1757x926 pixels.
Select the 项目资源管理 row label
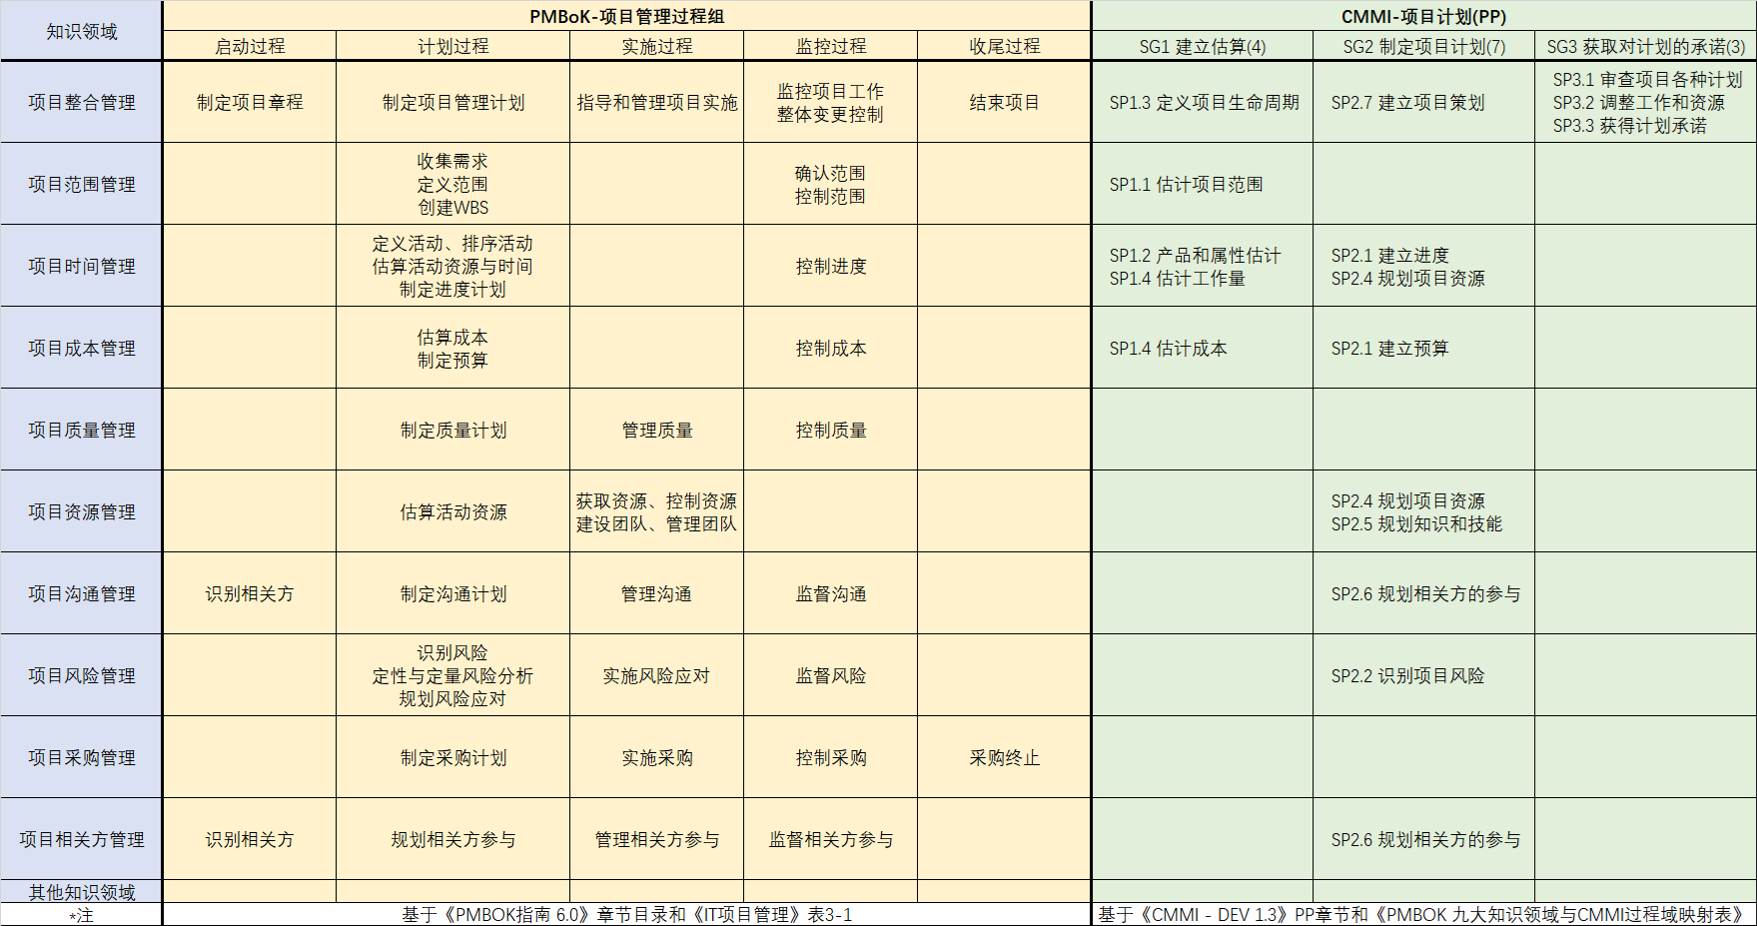click(x=81, y=511)
